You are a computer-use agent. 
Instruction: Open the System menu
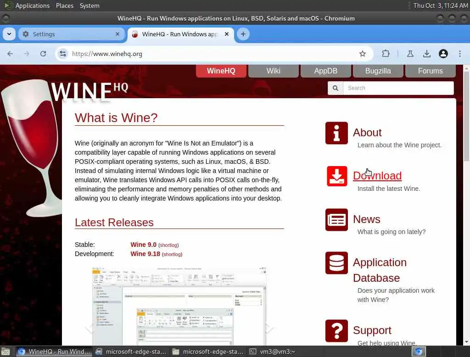pos(90,6)
